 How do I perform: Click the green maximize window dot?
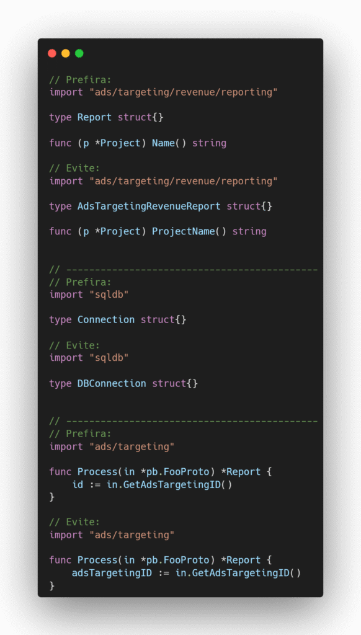pos(79,53)
